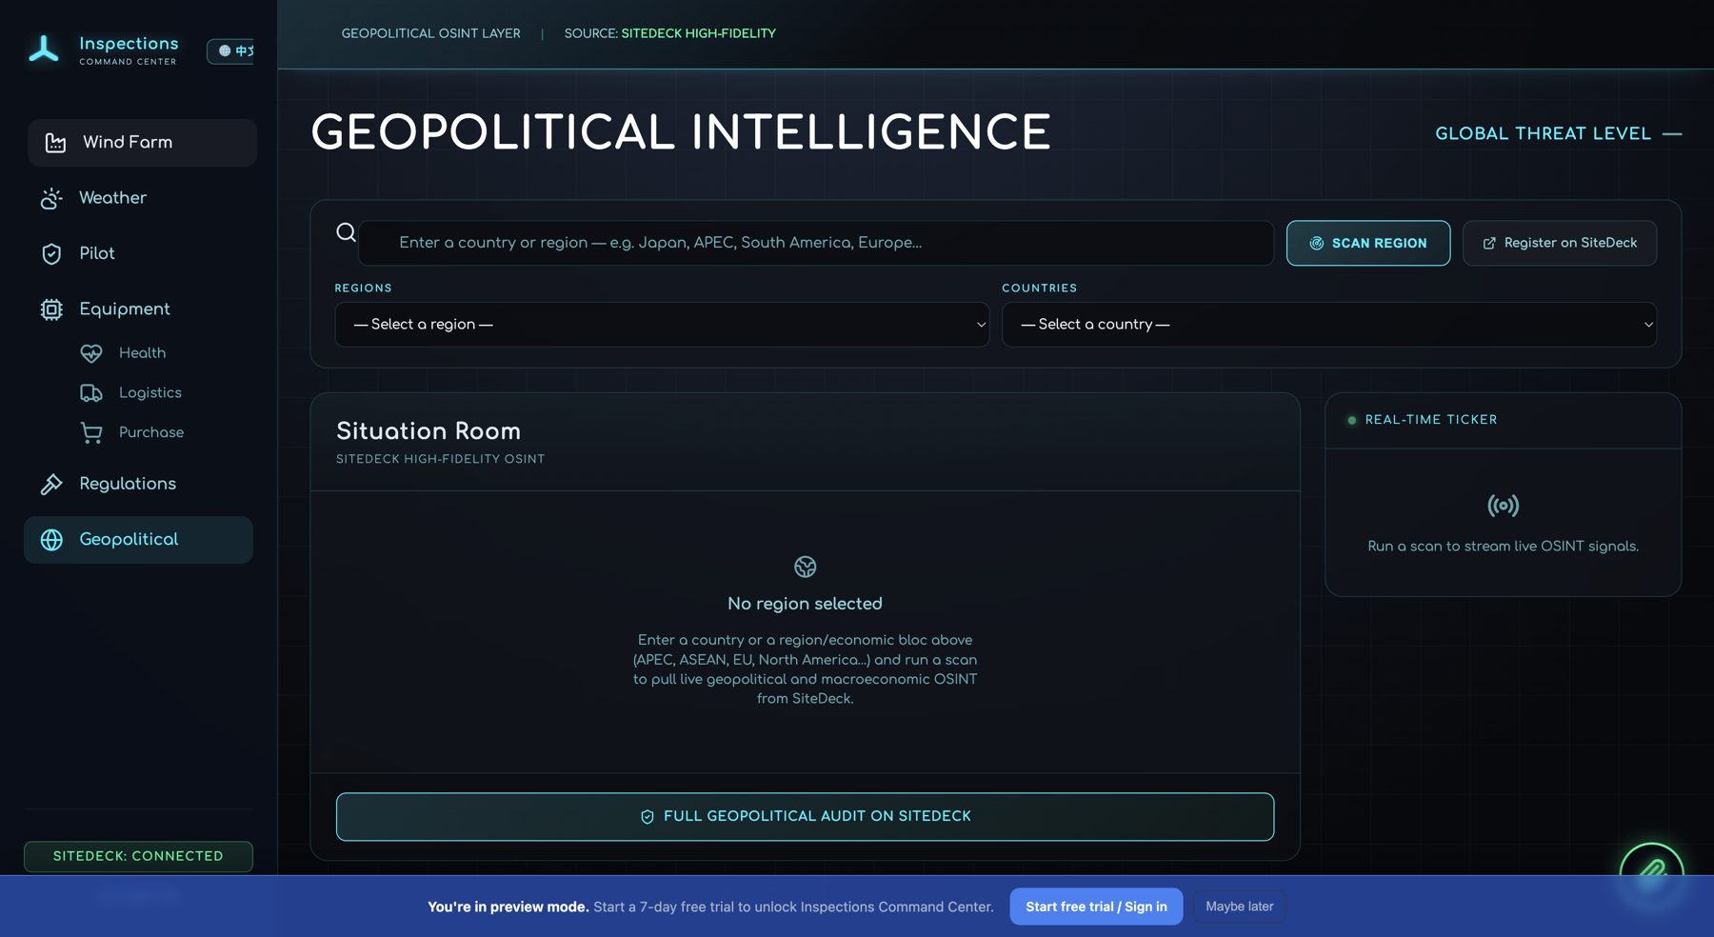This screenshot has height=937, width=1714.
Task: Click the SiteDeck: Connected status badge
Action: coord(138,856)
